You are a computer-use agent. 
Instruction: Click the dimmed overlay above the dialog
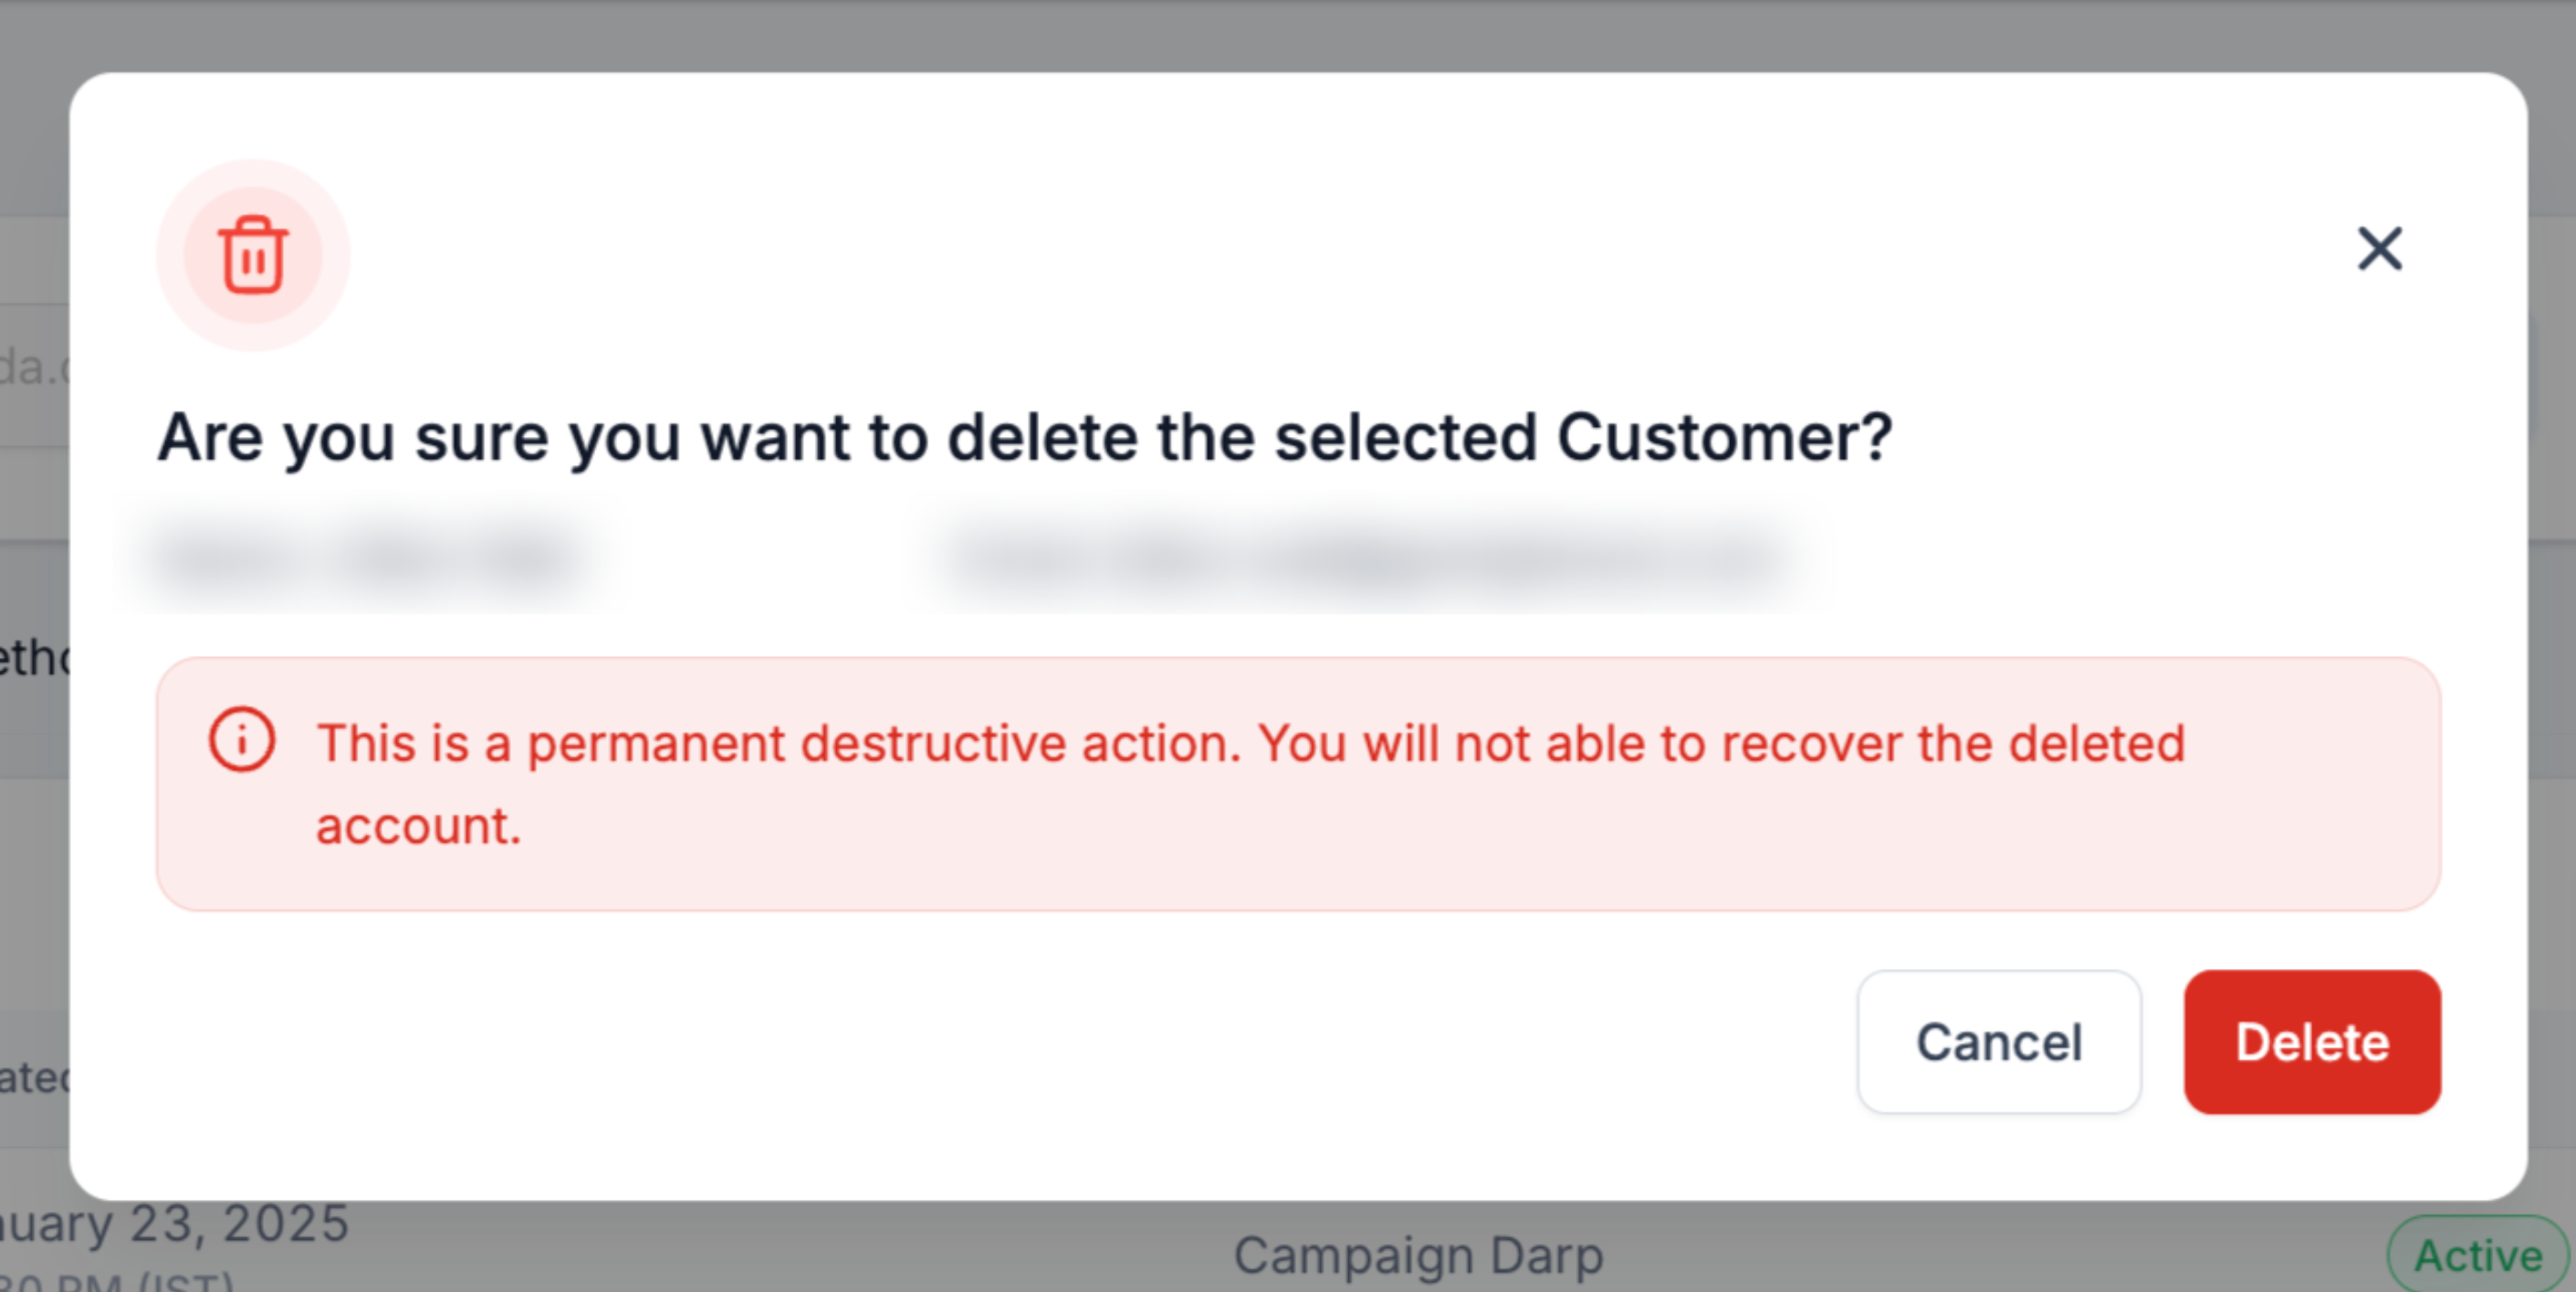click(1288, 34)
